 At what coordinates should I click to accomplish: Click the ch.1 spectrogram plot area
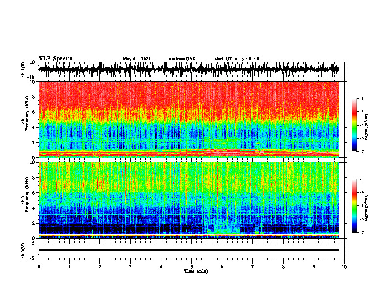(x=189, y=119)
